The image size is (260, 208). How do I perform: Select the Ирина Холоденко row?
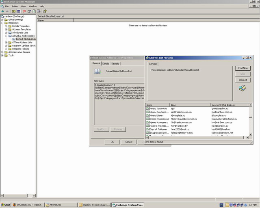click(x=197, y=122)
